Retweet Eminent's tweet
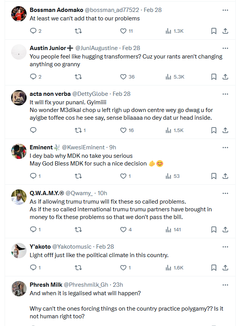This screenshot has height=326, width=236. 78,176
